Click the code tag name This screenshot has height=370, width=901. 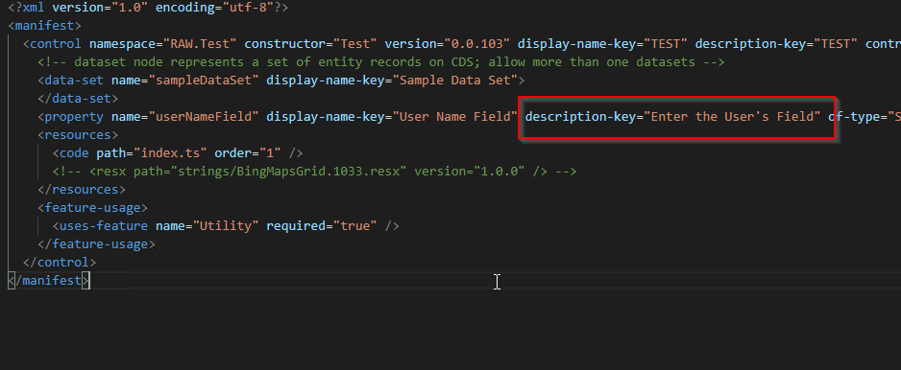(x=74, y=153)
